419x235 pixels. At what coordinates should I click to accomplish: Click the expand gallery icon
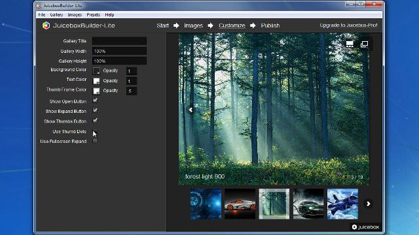364,44
